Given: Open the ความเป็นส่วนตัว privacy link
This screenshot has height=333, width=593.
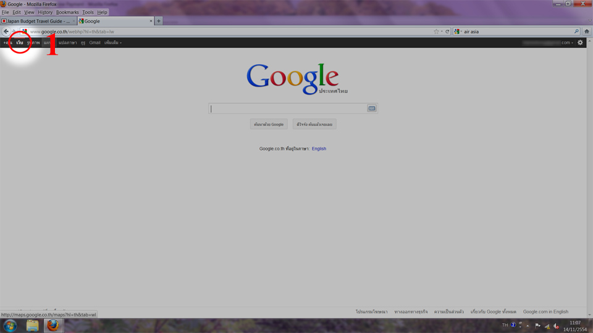Looking at the screenshot, I should [x=449, y=312].
